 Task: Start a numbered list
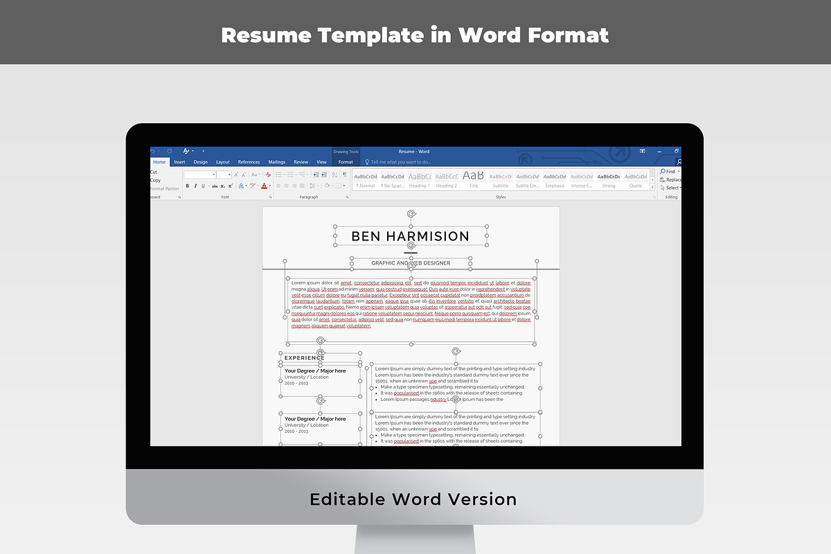click(290, 175)
